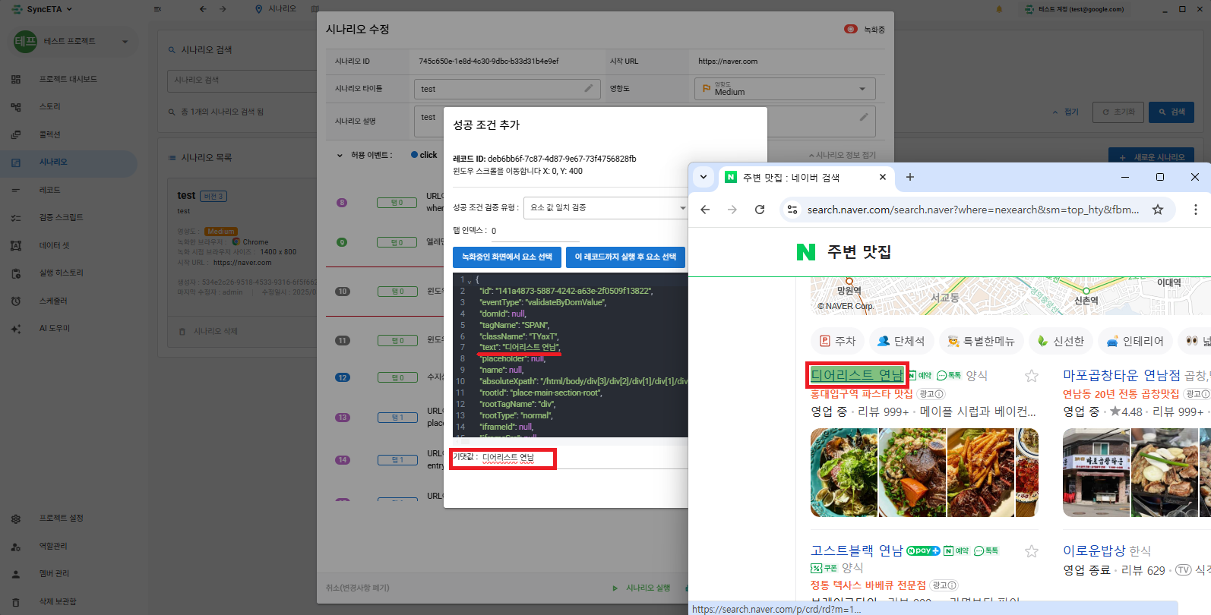Open the 실행 히스토리 clipboard icon
The width and height of the screenshot is (1211, 615).
click(16, 273)
